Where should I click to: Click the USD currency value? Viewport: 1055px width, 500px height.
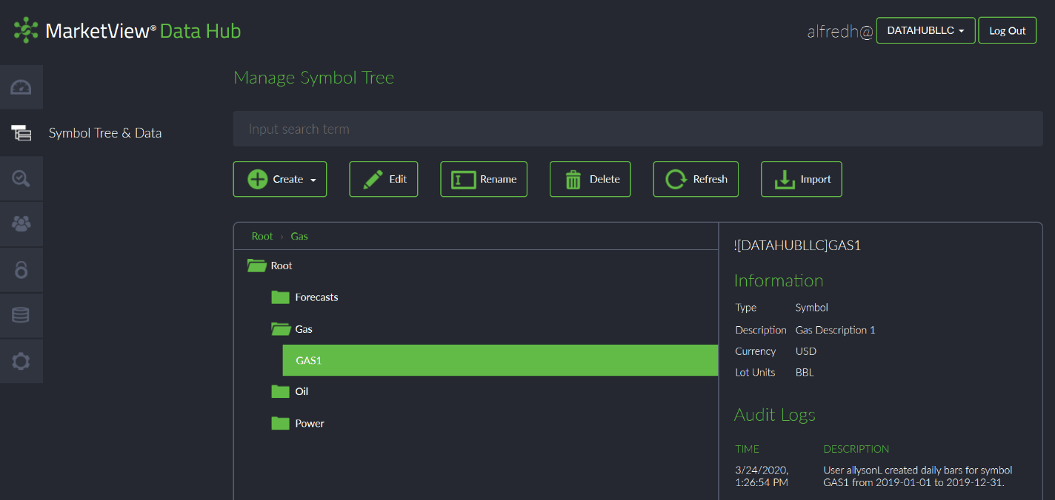[806, 351]
